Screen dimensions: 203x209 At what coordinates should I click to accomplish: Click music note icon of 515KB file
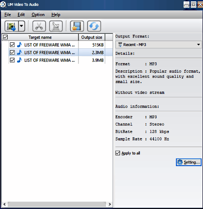19,45
